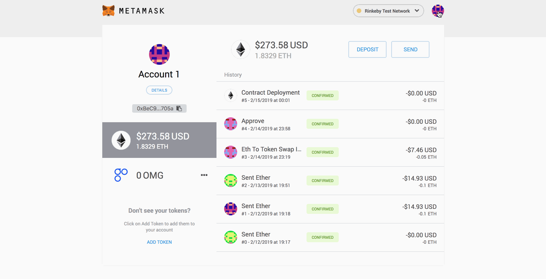Click identicon of Sent Ether #0 row
Viewport: 546px width, 279px height.
pos(231,237)
